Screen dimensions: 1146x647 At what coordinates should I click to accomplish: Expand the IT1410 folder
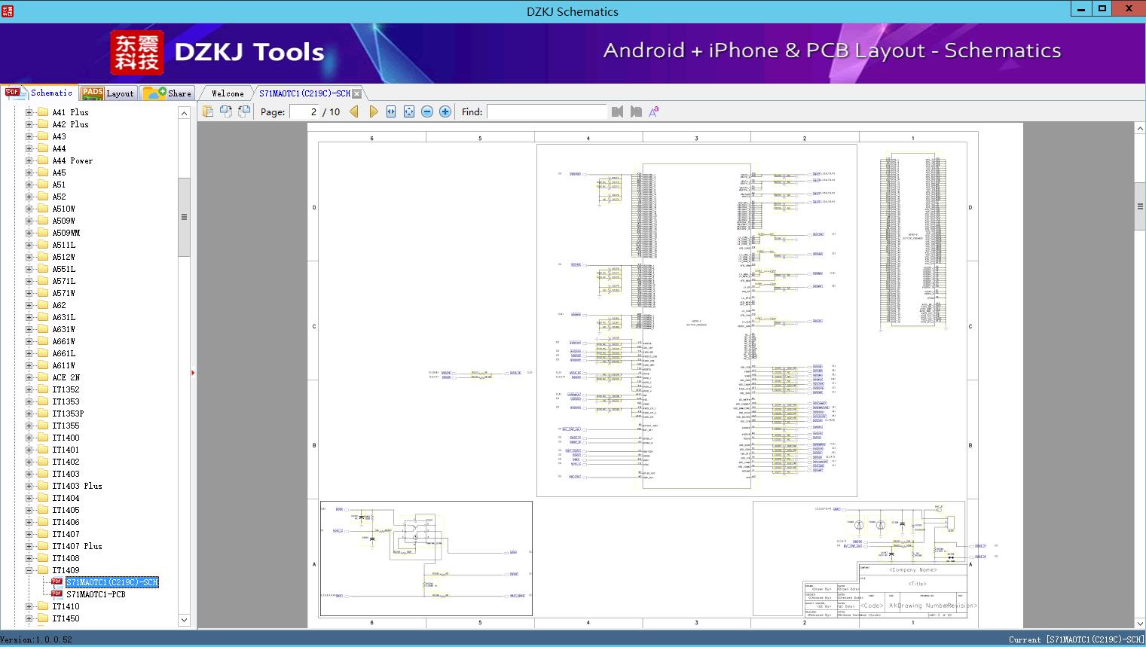(x=29, y=606)
